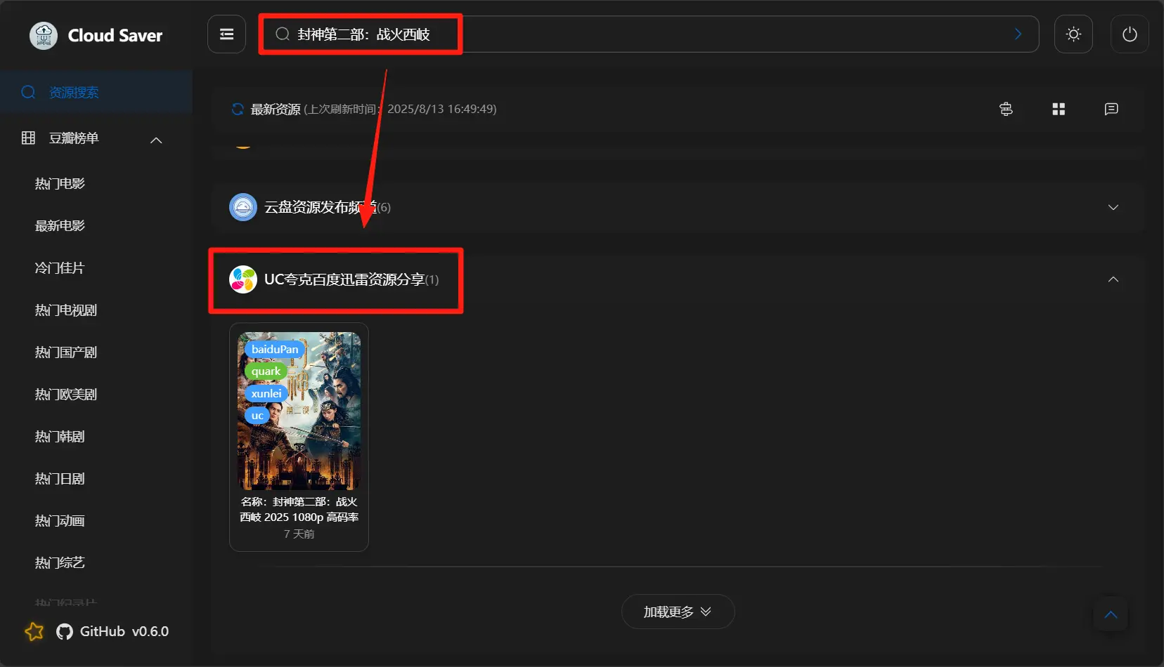The width and height of the screenshot is (1164, 667).
Task: Click the 加载更多 button
Action: 677,612
